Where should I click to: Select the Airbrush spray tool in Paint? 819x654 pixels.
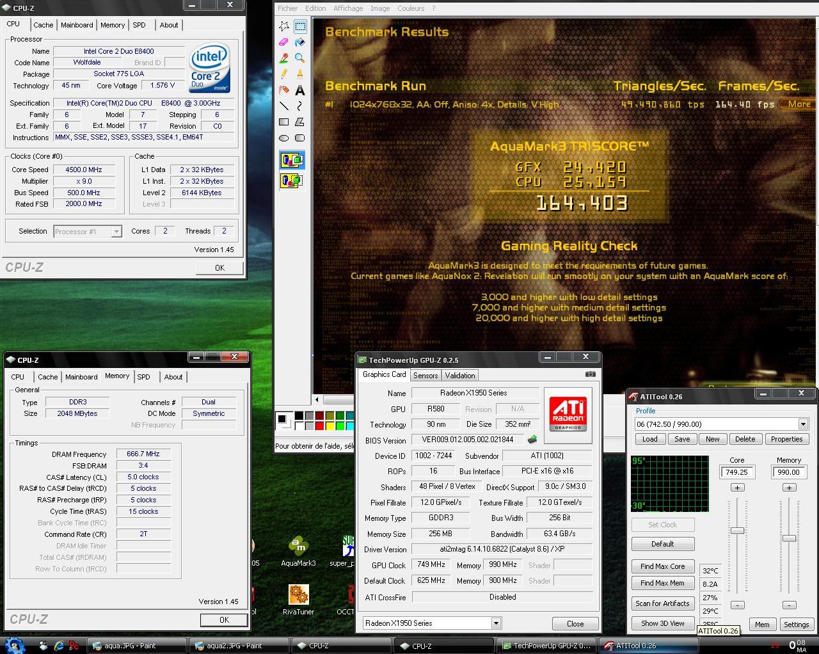click(x=284, y=90)
